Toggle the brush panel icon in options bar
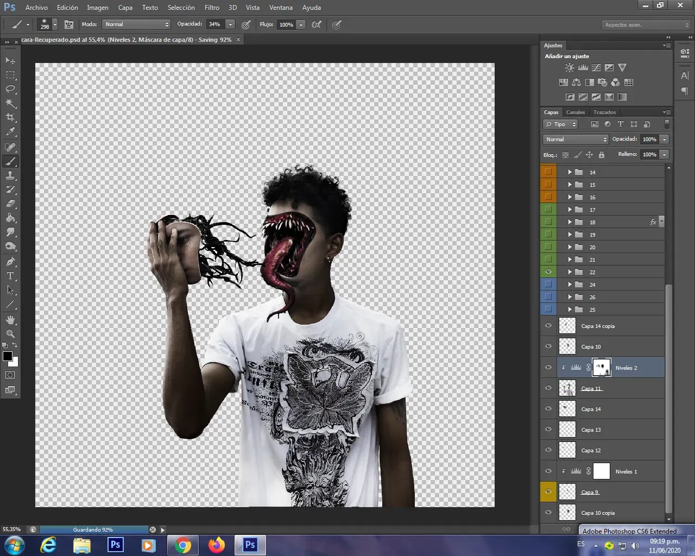Screen dimensions: 695x556 click(69, 24)
